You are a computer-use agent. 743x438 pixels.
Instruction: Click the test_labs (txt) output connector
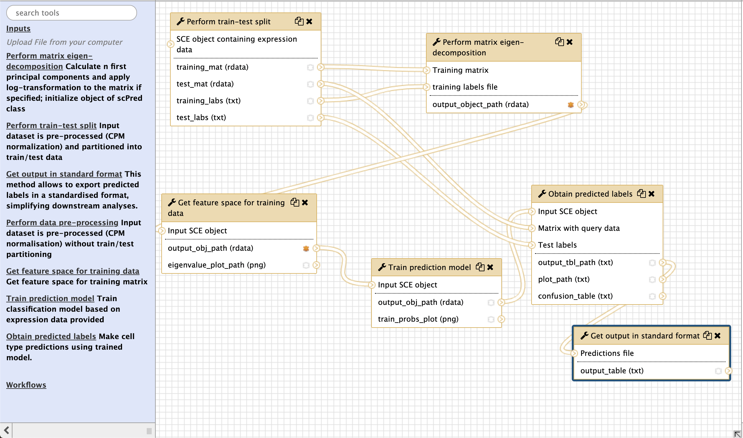(x=321, y=118)
